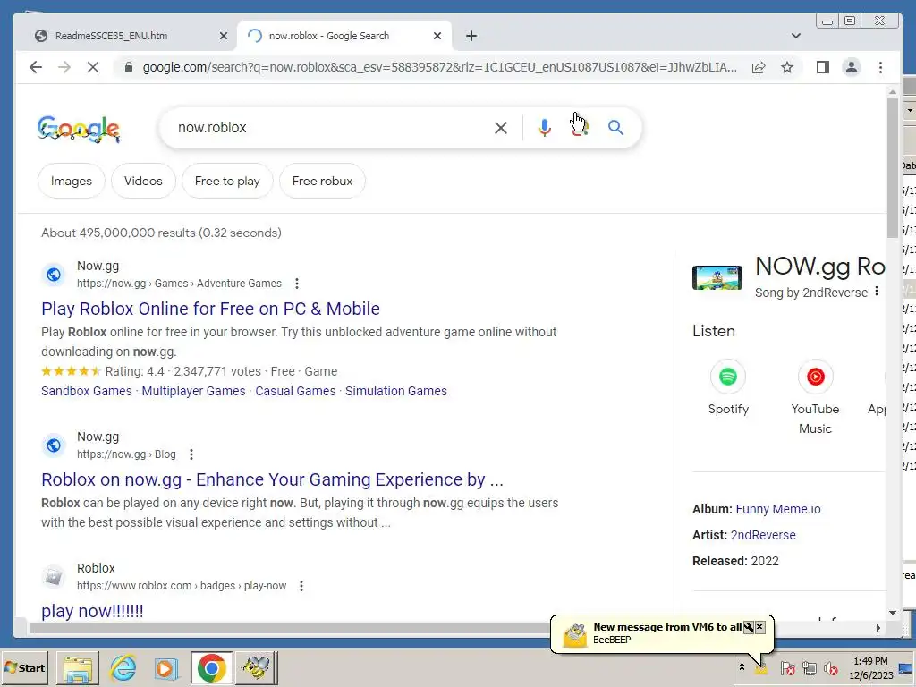Open the Chrome profile avatar
The height and width of the screenshot is (687, 916).
pos(852,67)
